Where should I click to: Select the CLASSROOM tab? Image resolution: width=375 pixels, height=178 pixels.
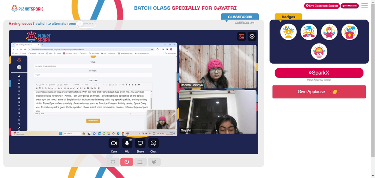pos(240,17)
